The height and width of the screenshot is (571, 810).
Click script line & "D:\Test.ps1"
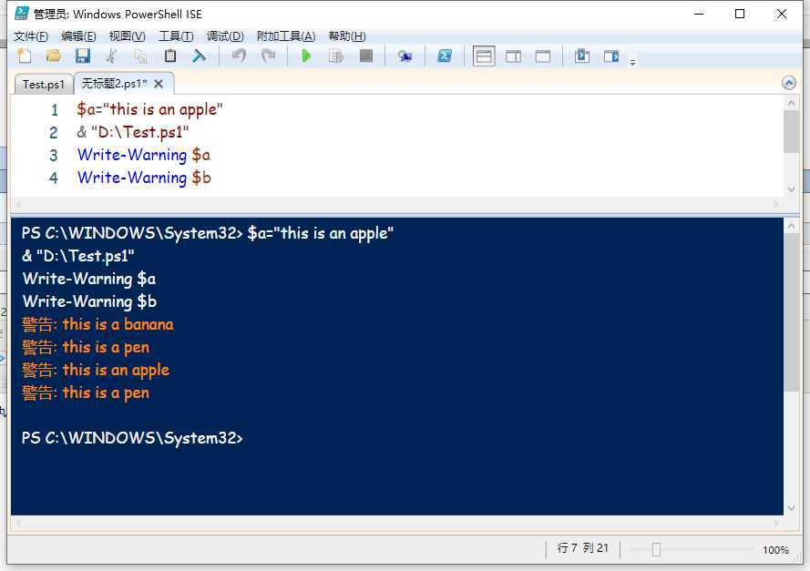pos(133,132)
